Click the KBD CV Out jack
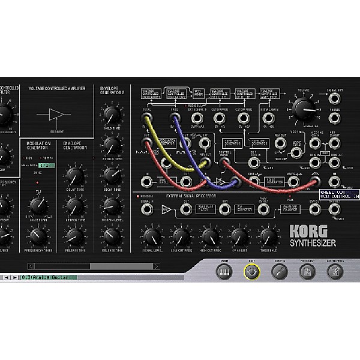Viewport: 360px width, 360px height. 335,143
